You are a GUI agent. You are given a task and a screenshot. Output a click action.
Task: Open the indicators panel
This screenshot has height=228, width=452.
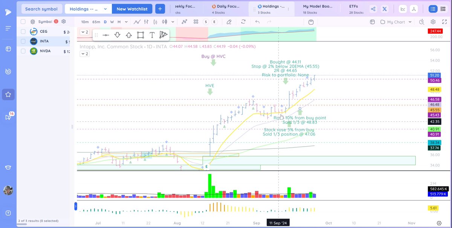coord(184,21)
